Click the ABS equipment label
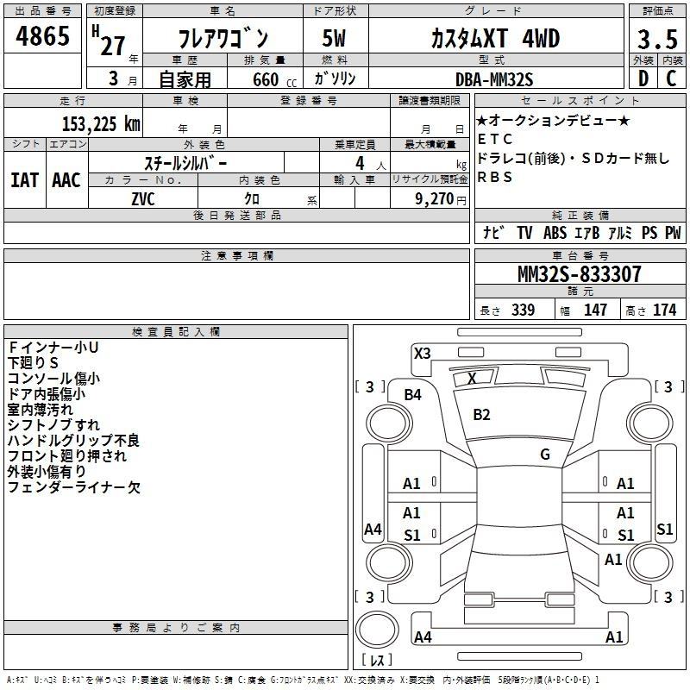 pos(555,233)
